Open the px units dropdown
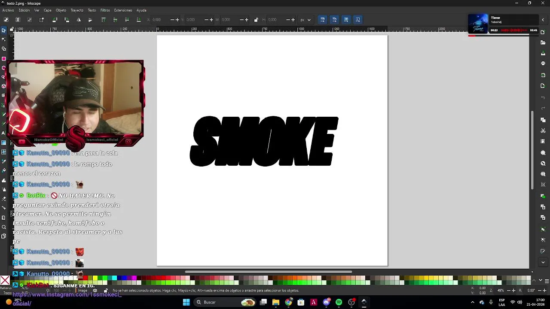The width and height of the screenshot is (550, 309). coord(306,20)
